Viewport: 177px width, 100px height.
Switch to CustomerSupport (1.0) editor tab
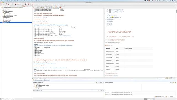click(x=38, y=6)
